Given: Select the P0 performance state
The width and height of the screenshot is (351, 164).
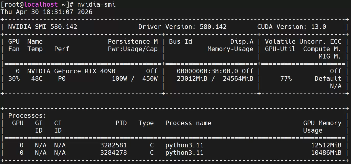Looking at the screenshot, I should [62, 79].
